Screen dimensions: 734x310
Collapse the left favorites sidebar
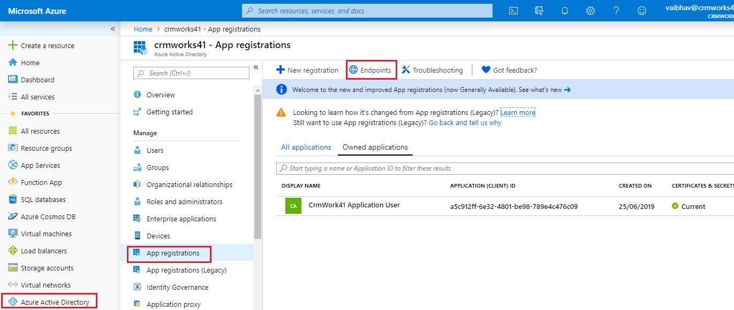(113, 29)
